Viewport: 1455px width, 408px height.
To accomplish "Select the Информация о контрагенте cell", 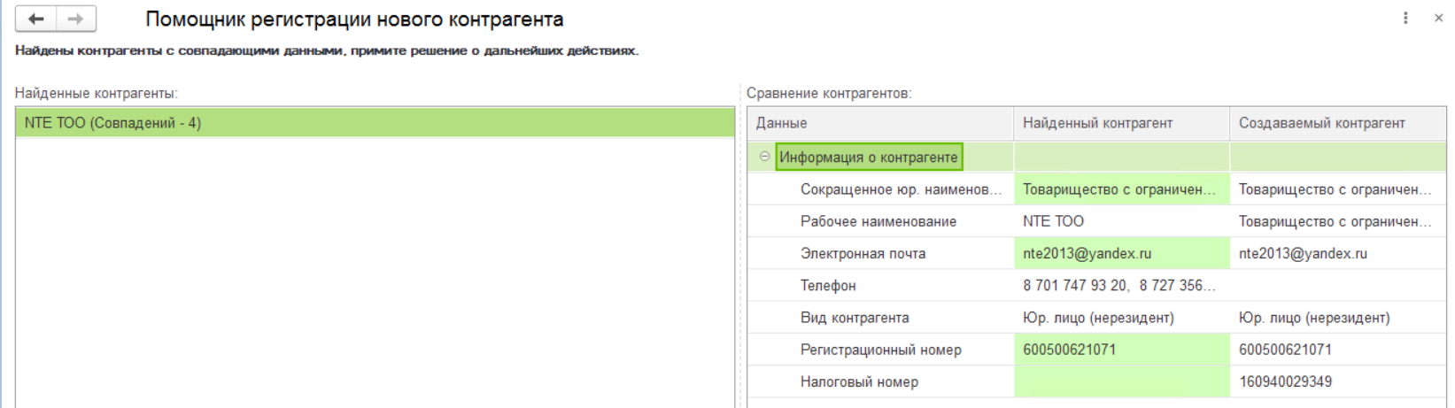I will point(869,157).
